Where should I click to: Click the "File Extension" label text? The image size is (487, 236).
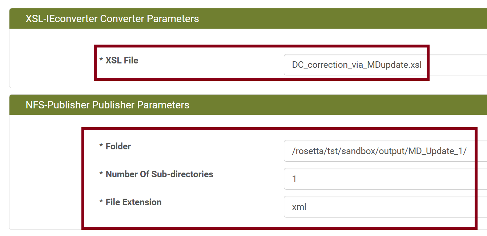pyautogui.click(x=133, y=202)
